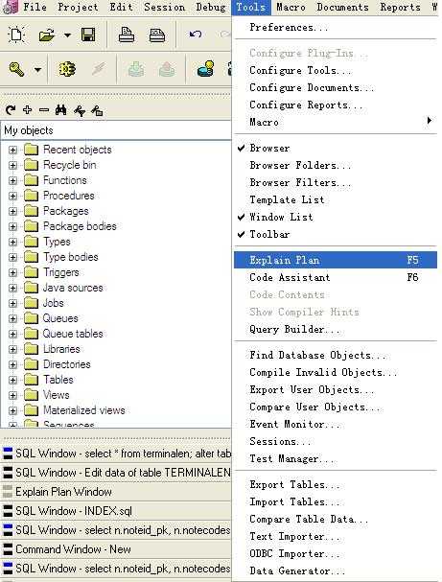Select Explain Plan menu entry
The image size is (442, 582).
click(x=336, y=260)
